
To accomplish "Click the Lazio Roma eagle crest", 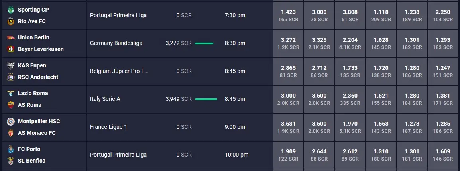I will [10, 93].
